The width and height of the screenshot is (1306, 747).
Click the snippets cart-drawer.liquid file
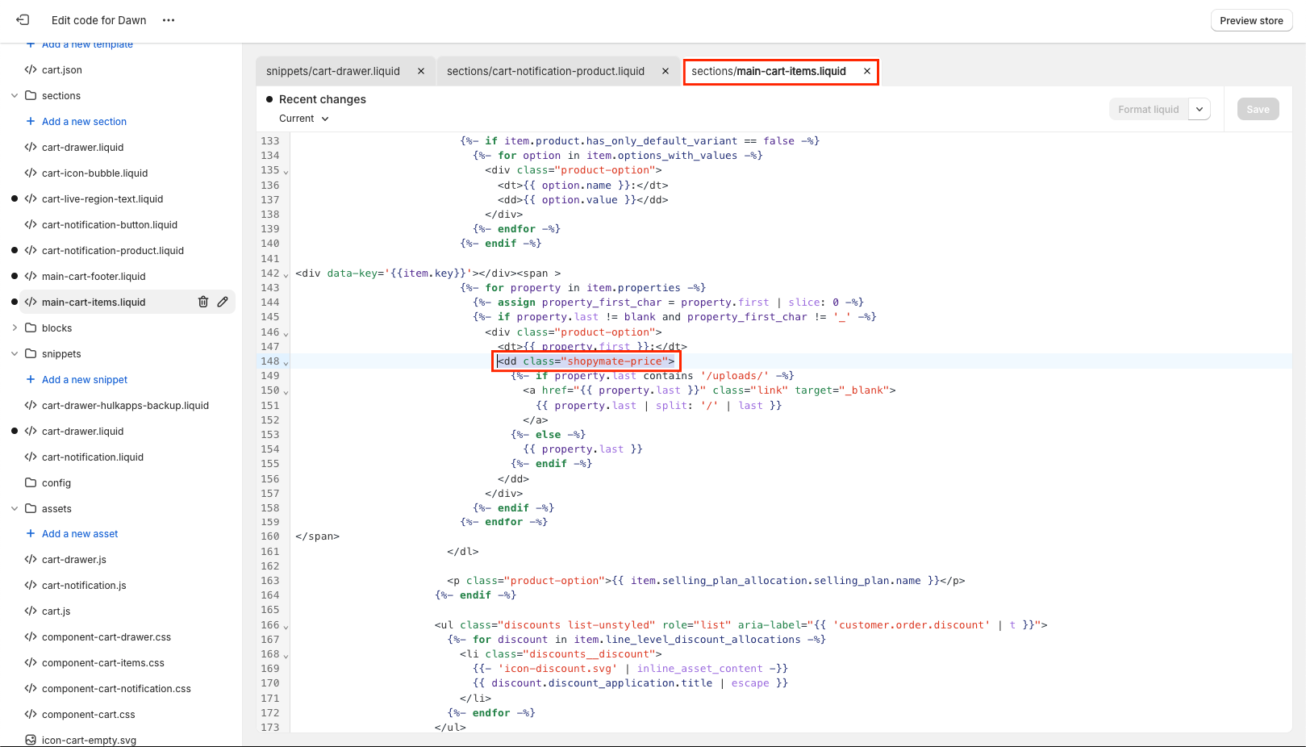click(82, 431)
